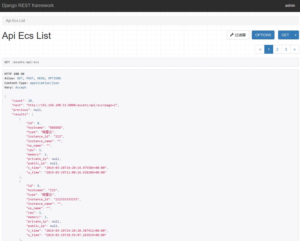The height and width of the screenshot is (241, 300).
Task: Click the GET /assets/api/ecs request line
Action: click(22, 62)
